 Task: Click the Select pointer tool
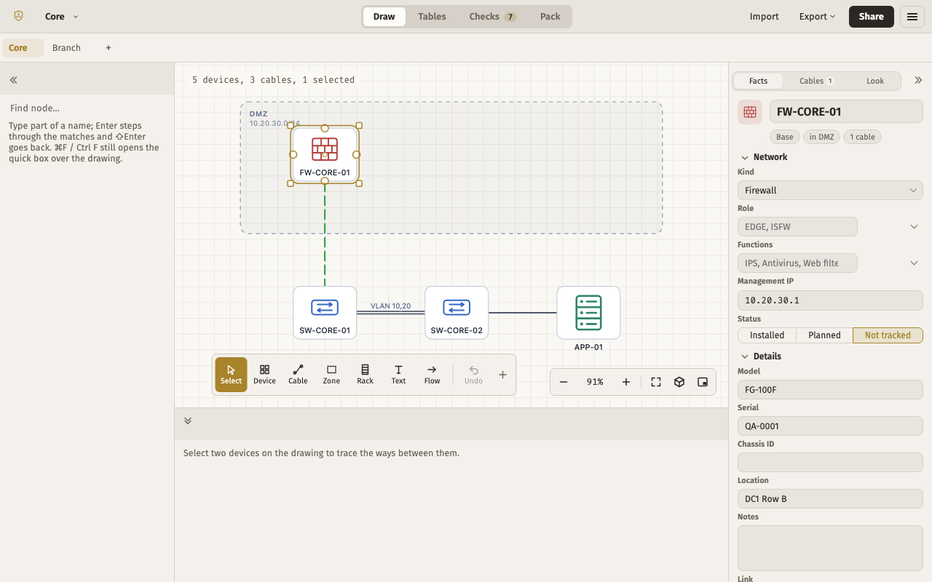point(231,375)
